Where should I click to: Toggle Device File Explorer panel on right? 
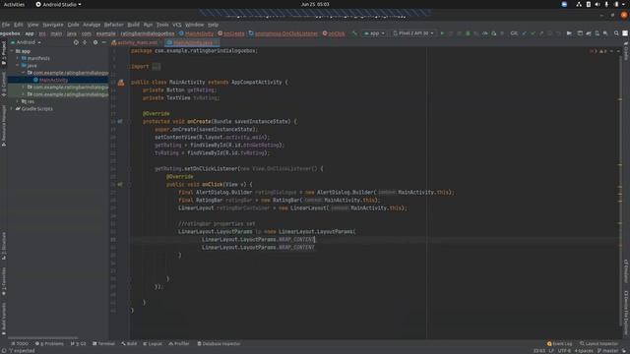(x=626, y=312)
